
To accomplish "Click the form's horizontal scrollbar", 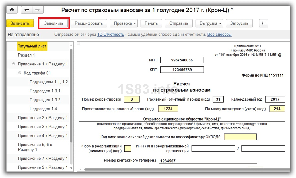I will click(x=187, y=169).
